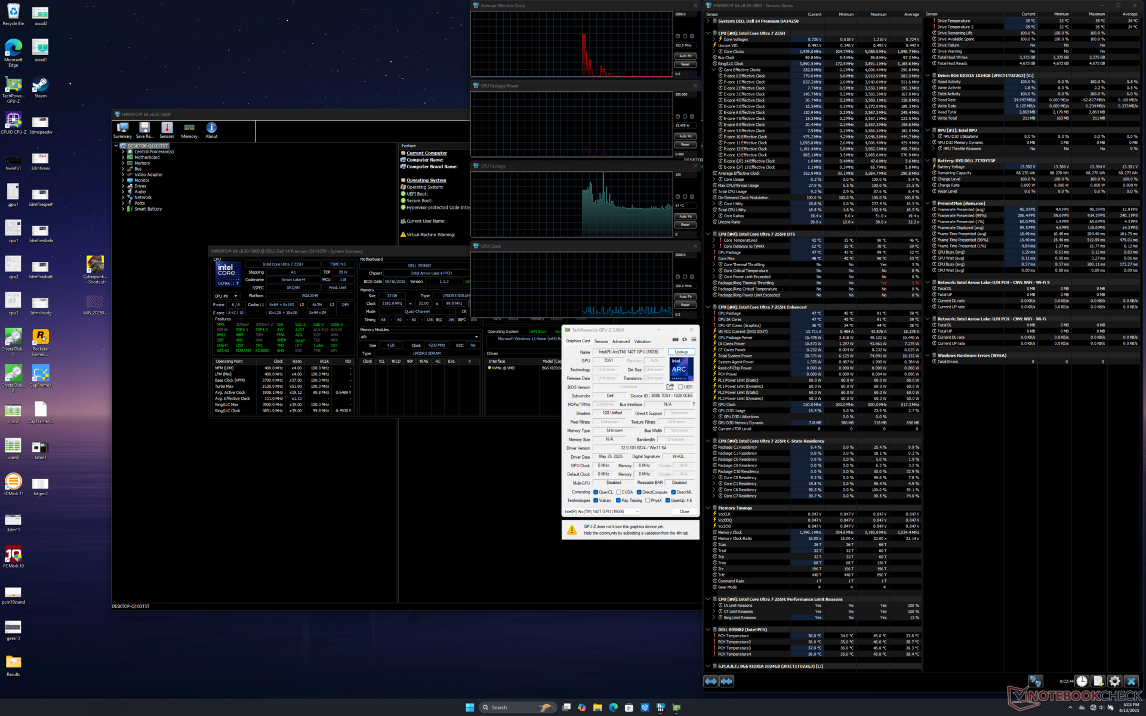1146x716 pixels.
Task: Open GPU selector dropdown in GPU-Z
Action: tap(602, 511)
